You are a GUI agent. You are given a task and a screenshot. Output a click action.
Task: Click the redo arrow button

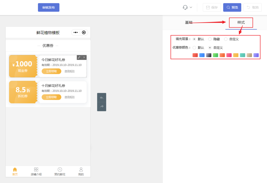point(101,106)
